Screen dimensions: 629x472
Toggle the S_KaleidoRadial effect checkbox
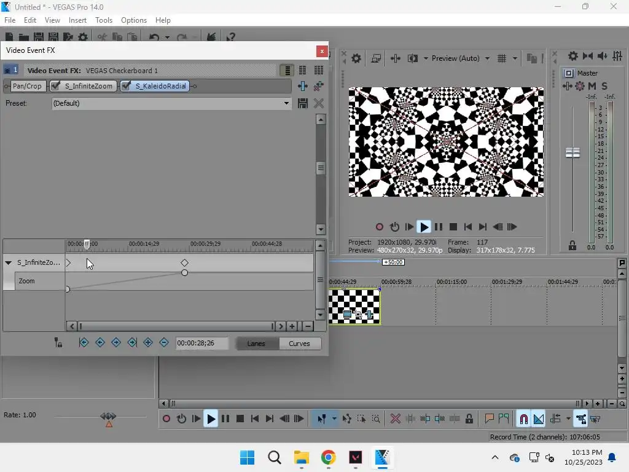126,86
